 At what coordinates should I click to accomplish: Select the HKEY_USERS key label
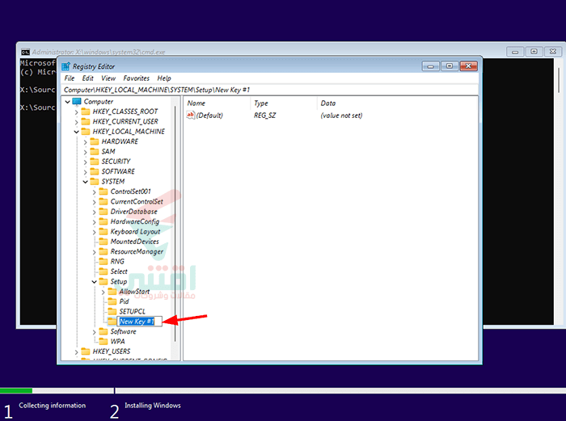pyautogui.click(x=112, y=352)
